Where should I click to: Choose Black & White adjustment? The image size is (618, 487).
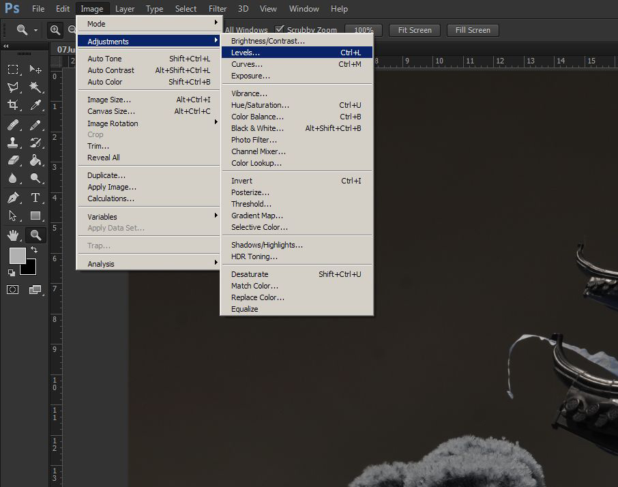click(x=297, y=128)
